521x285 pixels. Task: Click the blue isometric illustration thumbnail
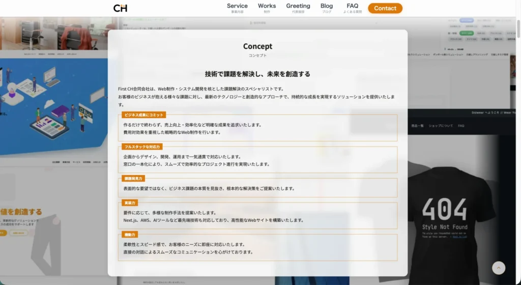54,107
